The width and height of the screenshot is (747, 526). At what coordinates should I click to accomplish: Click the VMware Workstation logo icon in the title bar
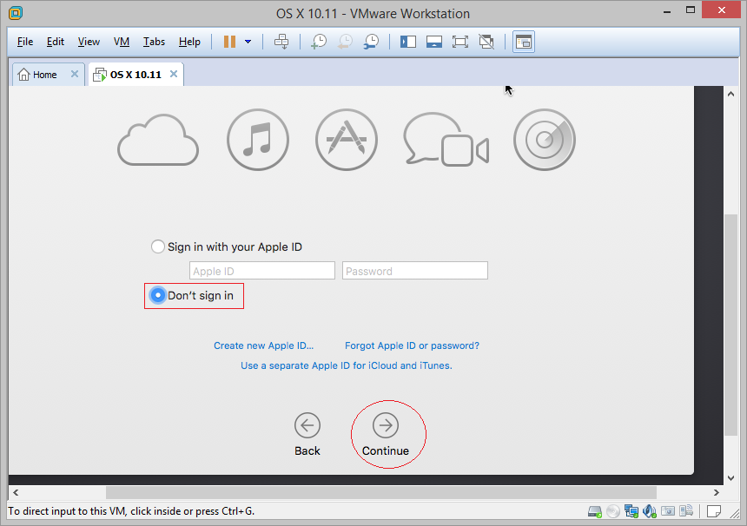tap(16, 13)
